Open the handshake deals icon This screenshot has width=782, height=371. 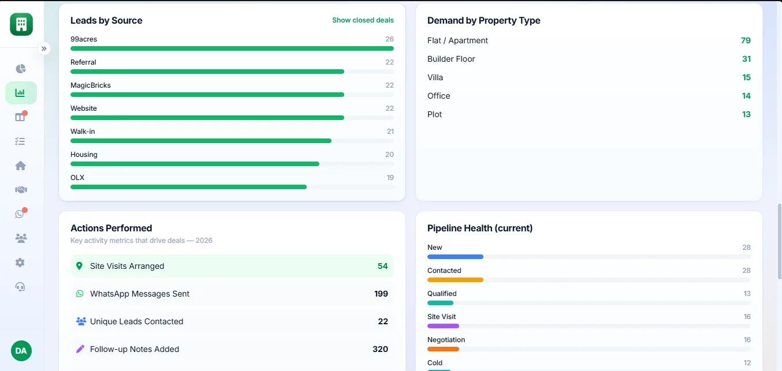click(x=21, y=190)
